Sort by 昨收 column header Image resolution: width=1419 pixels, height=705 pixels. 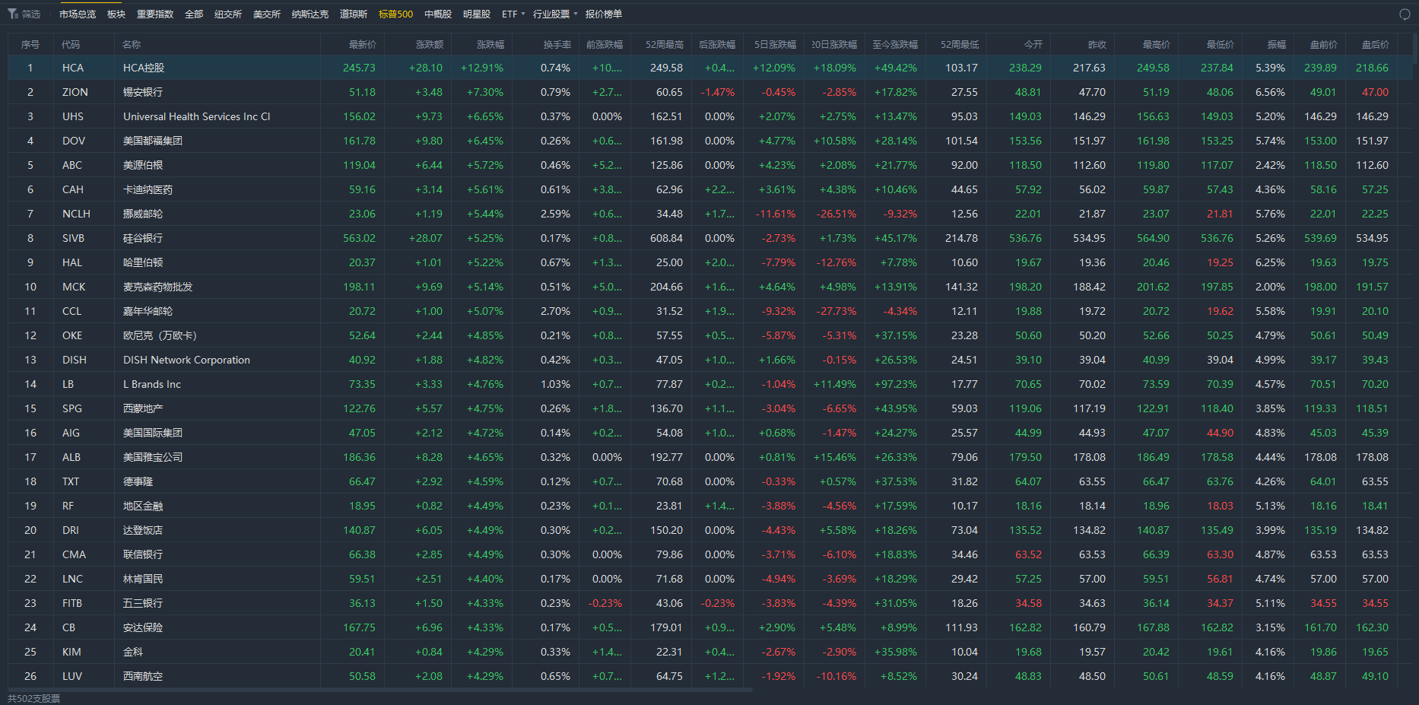(1097, 44)
